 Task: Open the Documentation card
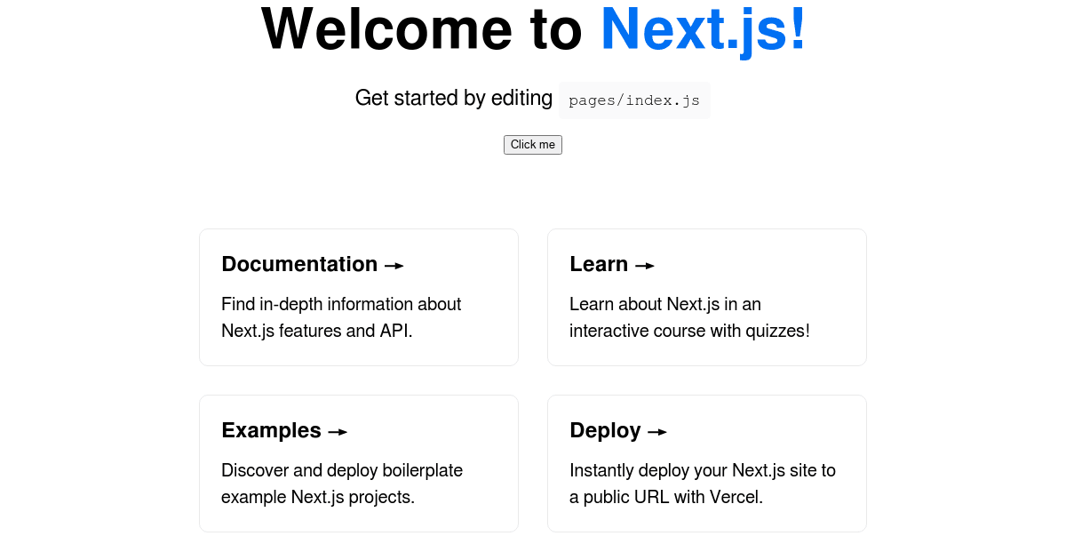pos(358,297)
